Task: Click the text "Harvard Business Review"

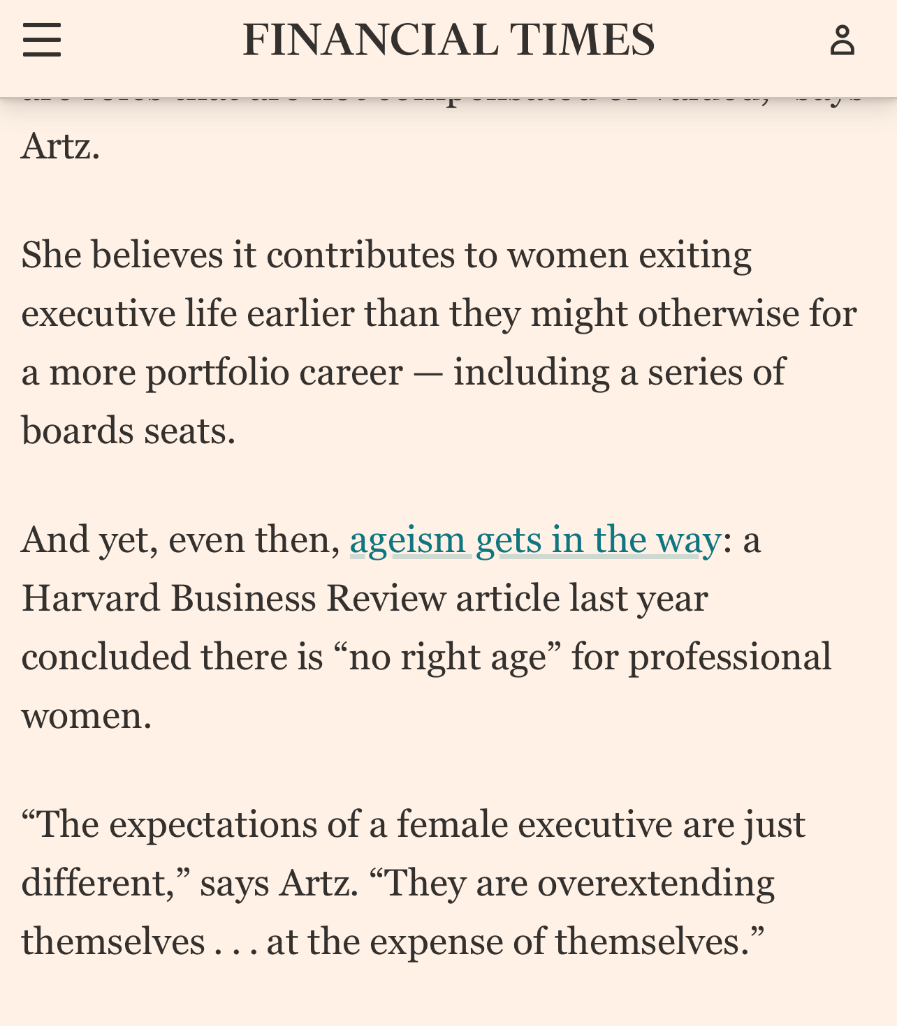Action: [x=233, y=599]
